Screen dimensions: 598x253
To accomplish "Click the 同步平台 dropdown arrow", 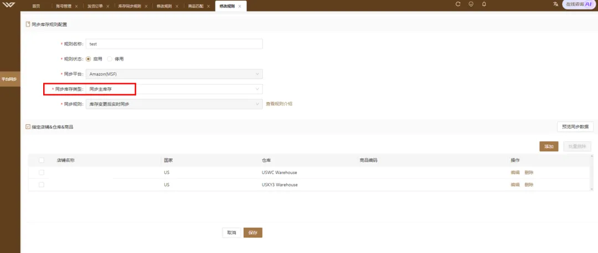I will (257, 74).
